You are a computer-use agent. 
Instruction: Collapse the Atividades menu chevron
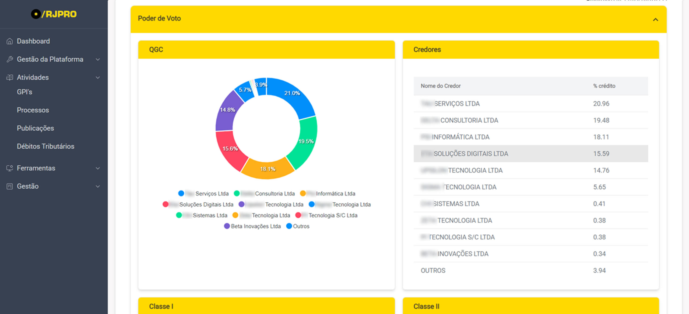pos(98,78)
